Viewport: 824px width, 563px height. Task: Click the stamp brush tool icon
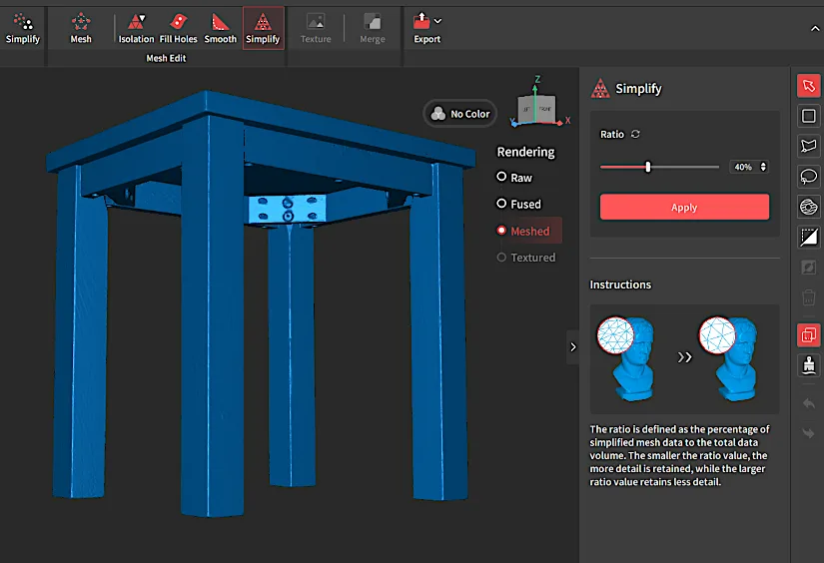(809, 365)
